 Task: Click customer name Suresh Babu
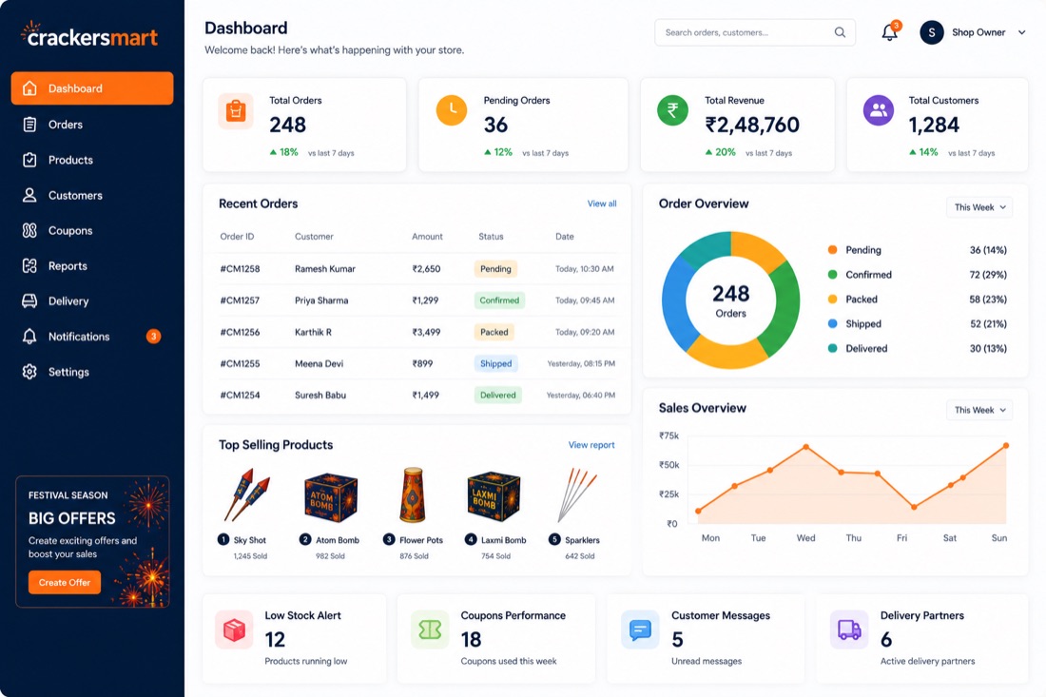[320, 395]
